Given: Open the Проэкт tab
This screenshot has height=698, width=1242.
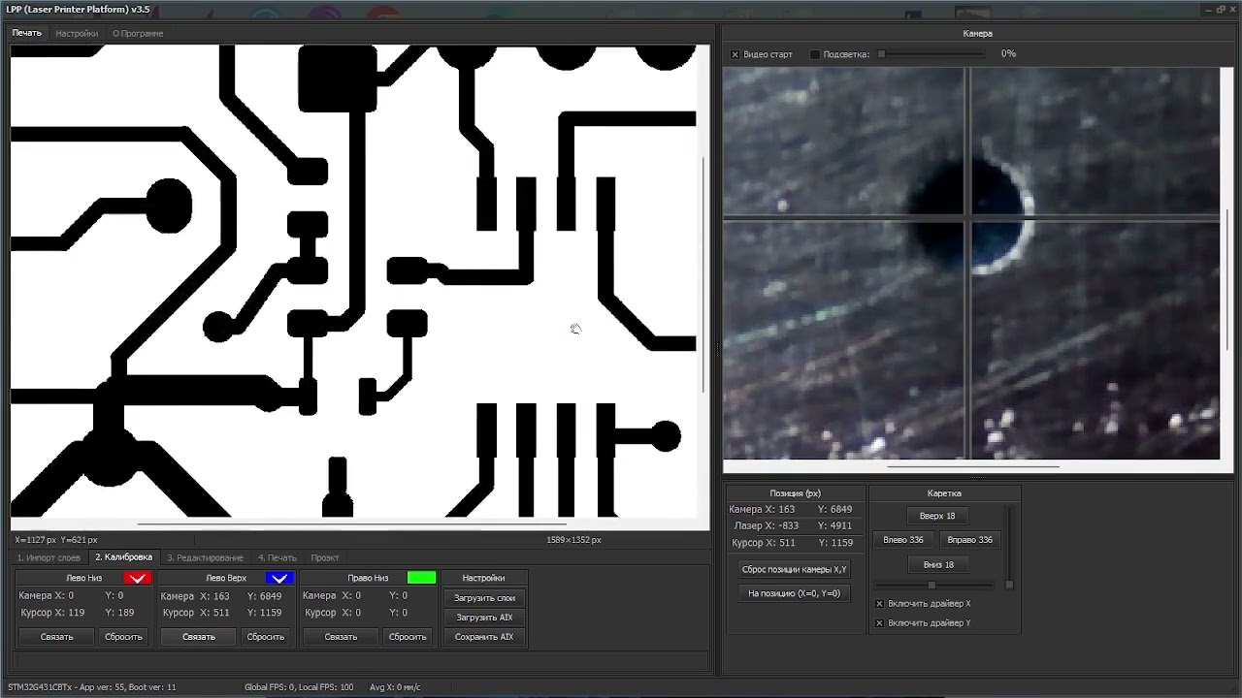Looking at the screenshot, I should click(x=325, y=557).
